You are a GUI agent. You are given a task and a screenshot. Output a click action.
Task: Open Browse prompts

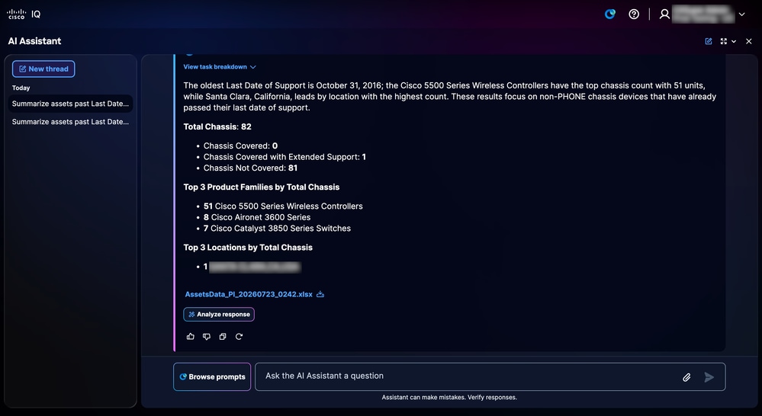212,376
